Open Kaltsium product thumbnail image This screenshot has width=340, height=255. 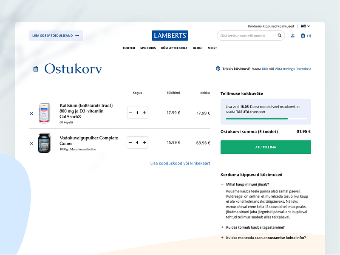44,113
